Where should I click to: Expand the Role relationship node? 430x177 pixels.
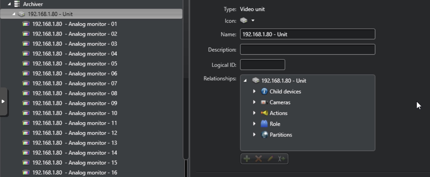click(x=254, y=124)
